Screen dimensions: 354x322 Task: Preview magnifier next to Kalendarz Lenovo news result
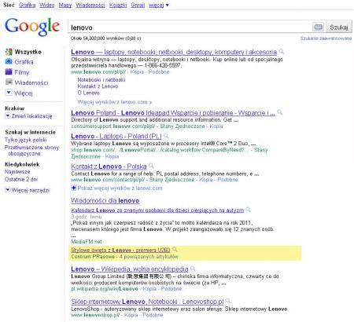[x=248, y=210]
